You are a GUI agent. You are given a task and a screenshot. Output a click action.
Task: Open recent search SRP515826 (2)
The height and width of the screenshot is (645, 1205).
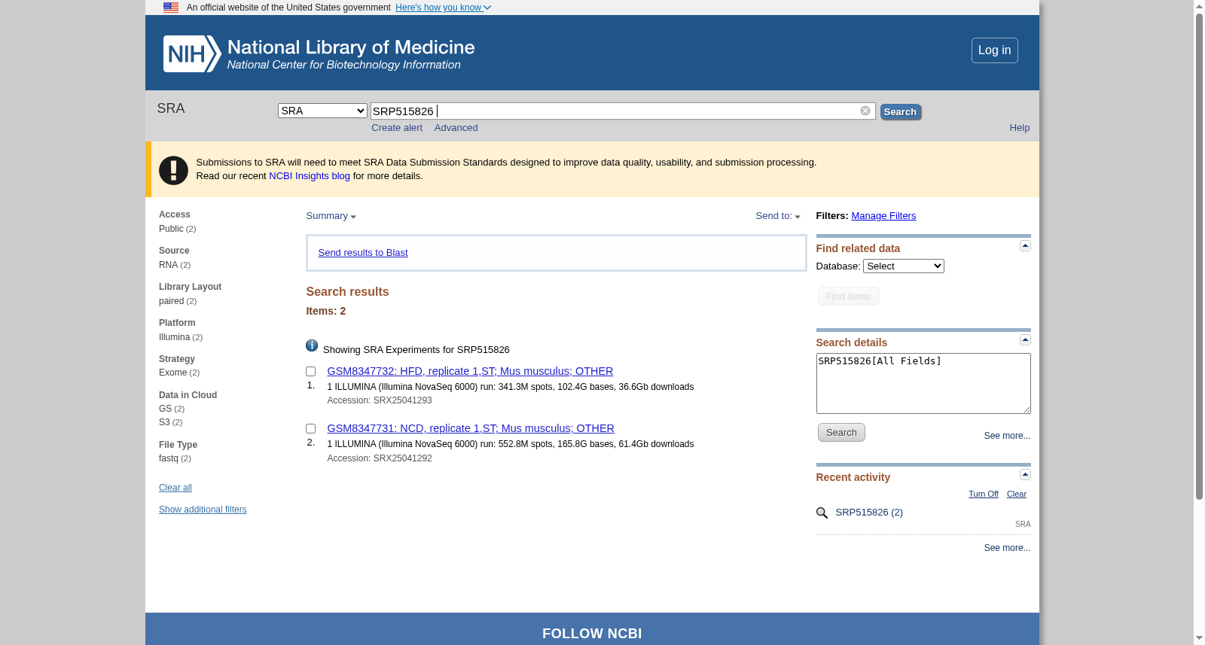coord(869,513)
